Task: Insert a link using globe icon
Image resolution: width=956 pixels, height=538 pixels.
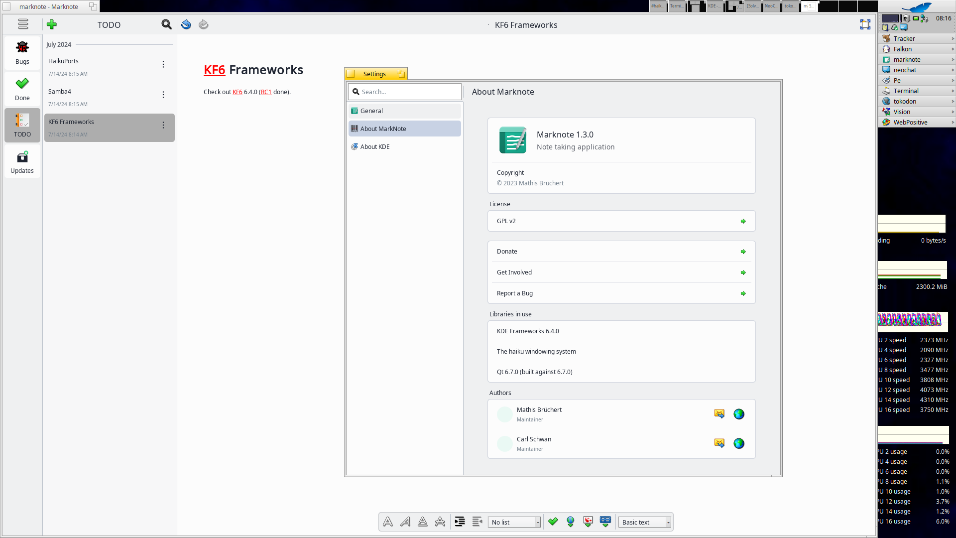Action: point(571,522)
